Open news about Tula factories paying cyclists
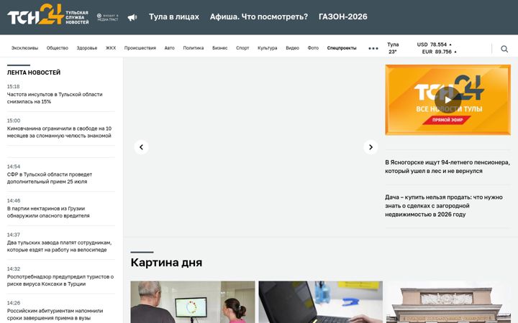This screenshot has height=323, width=518. [60, 246]
